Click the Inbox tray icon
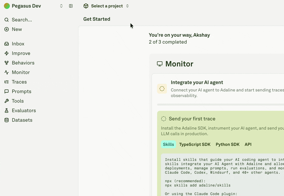This screenshot has width=284, height=196. coord(7,44)
